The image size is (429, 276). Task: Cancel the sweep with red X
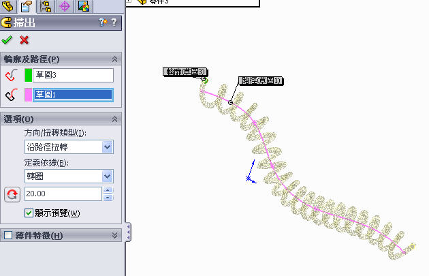coord(24,40)
